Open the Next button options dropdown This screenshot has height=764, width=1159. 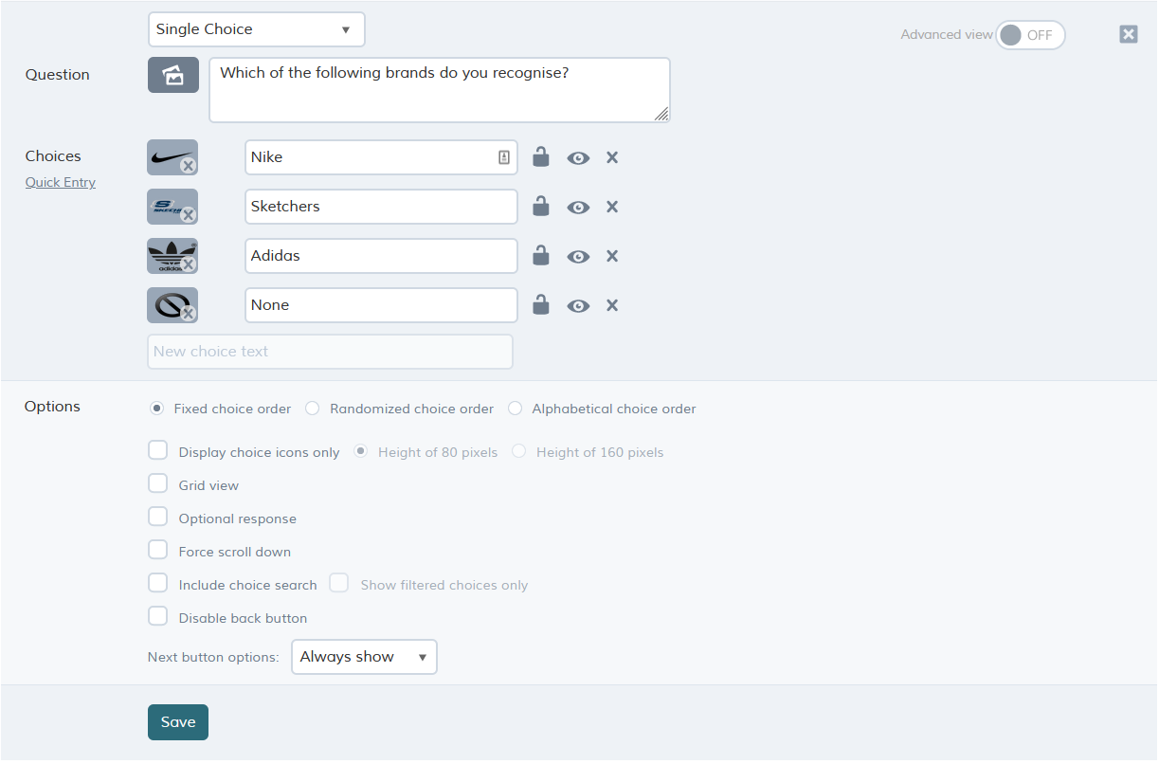click(364, 657)
